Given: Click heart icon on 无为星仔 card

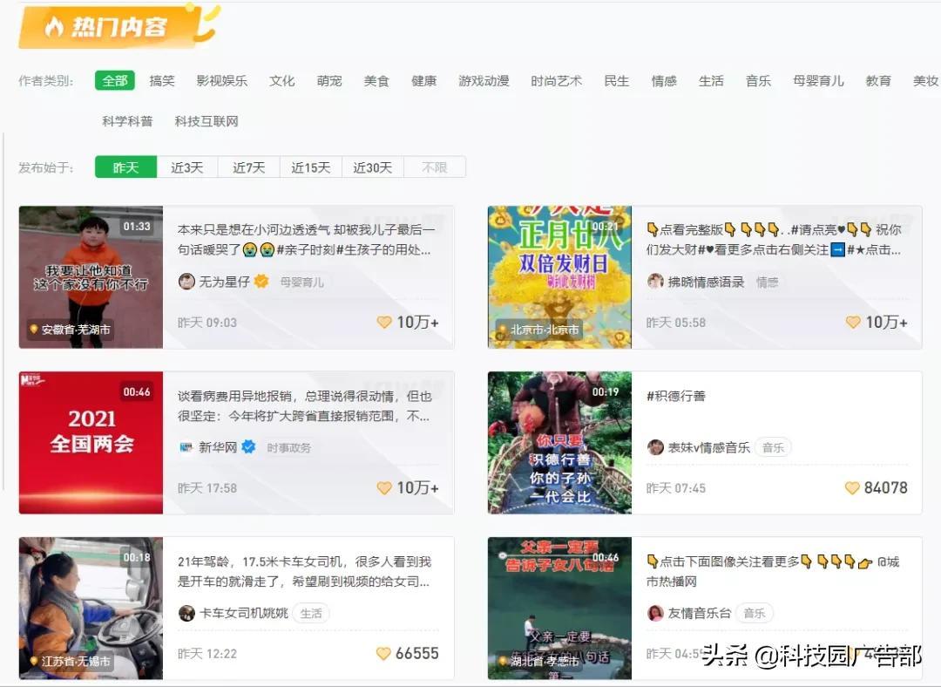Looking at the screenshot, I should [x=384, y=323].
